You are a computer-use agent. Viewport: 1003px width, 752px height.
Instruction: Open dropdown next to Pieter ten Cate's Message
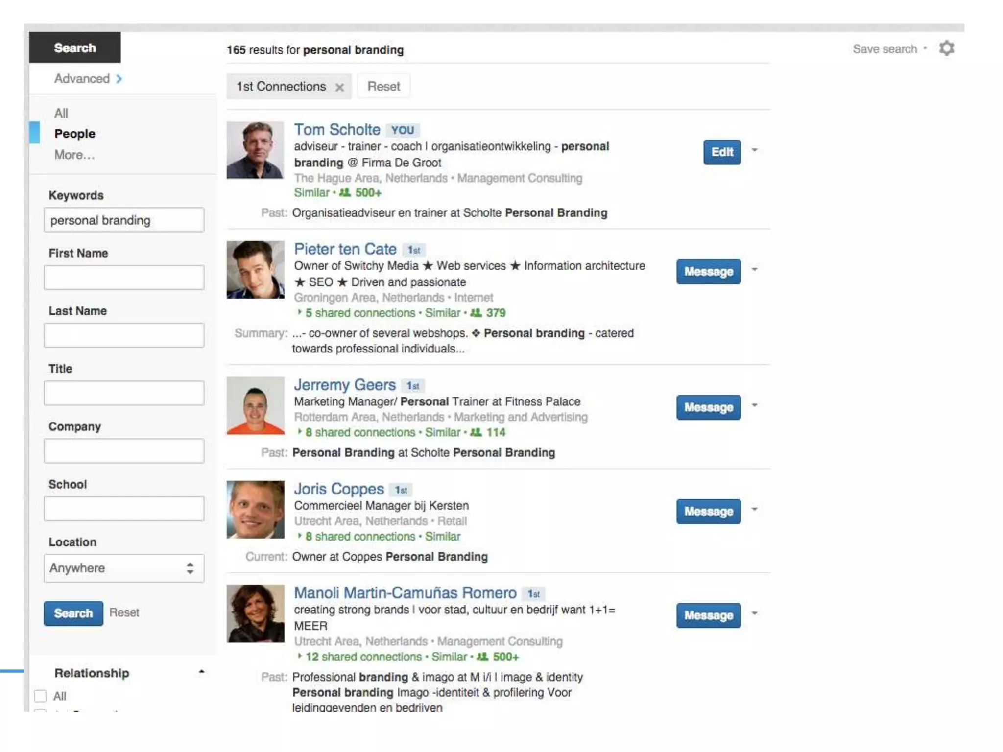click(x=755, y=270)
